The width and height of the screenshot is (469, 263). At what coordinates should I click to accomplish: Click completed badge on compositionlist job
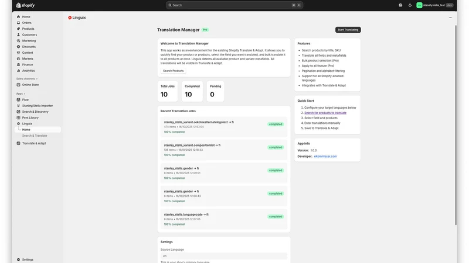tap(276, 147)
